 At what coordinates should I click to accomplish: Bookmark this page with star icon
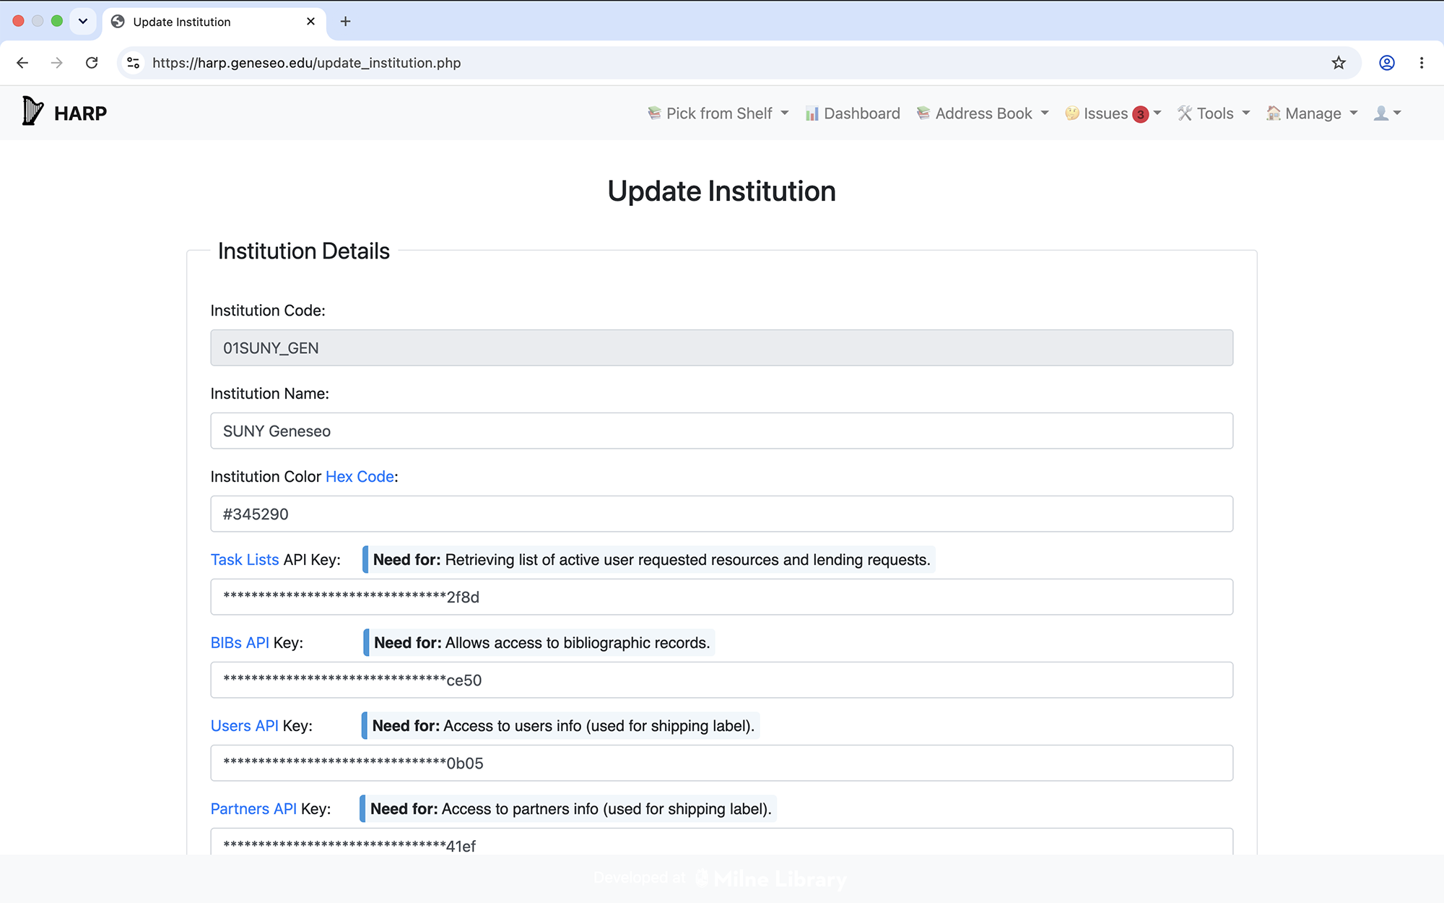point(1339,63)
